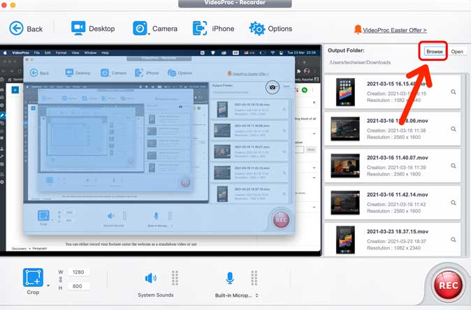Select the Camera recording mode icon
The width and height of the screenshot is (471, 310).
point(140,28)
